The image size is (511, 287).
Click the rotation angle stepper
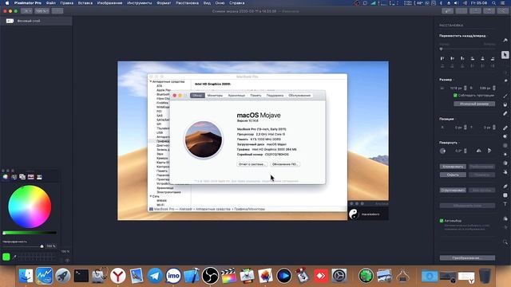[x=465, y=151]
